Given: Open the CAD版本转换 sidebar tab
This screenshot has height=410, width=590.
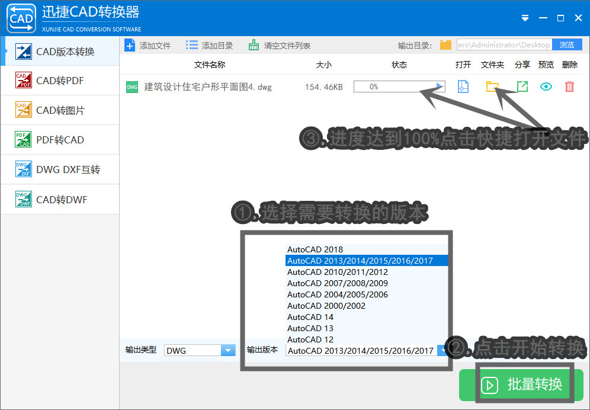Looking at the screenshot, I should coord(60,51).
